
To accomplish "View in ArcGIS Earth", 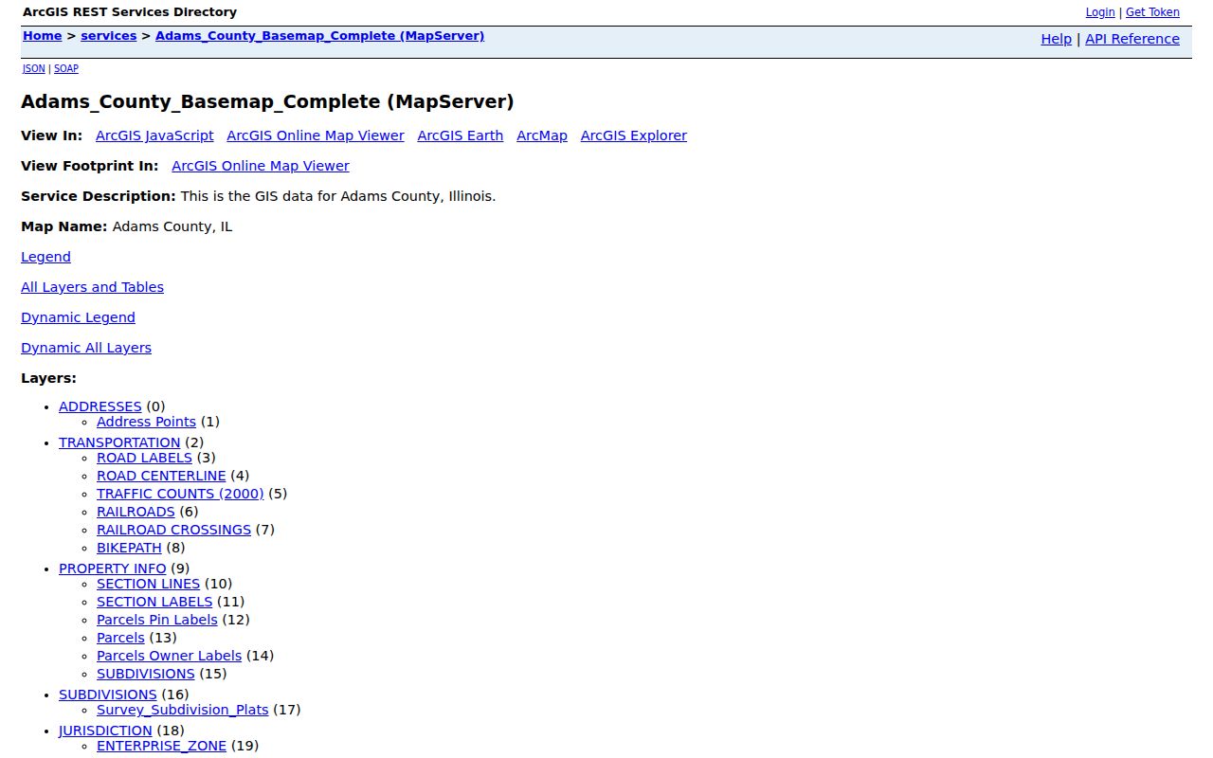I will (461, 135).
